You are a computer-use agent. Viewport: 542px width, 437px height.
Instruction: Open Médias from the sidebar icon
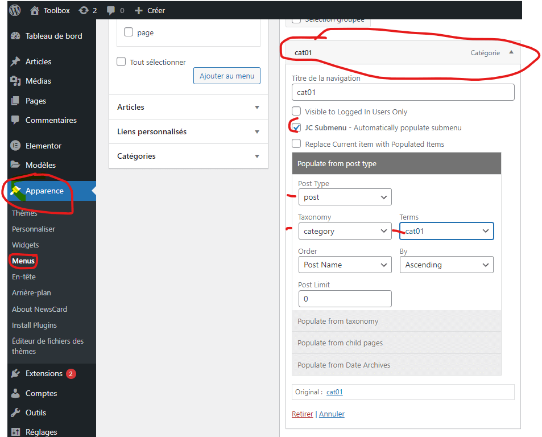click(x=15, y=81)
